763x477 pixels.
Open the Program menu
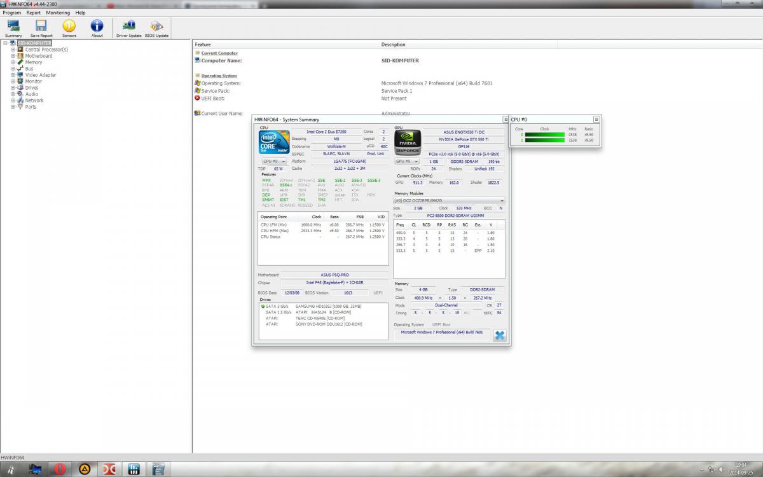11,13
